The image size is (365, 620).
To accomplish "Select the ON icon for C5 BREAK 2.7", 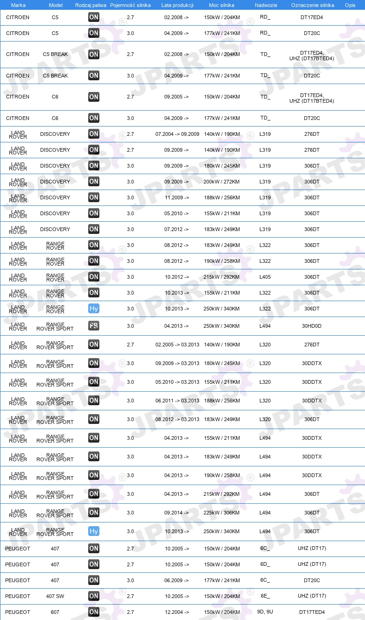I will 94,54.
